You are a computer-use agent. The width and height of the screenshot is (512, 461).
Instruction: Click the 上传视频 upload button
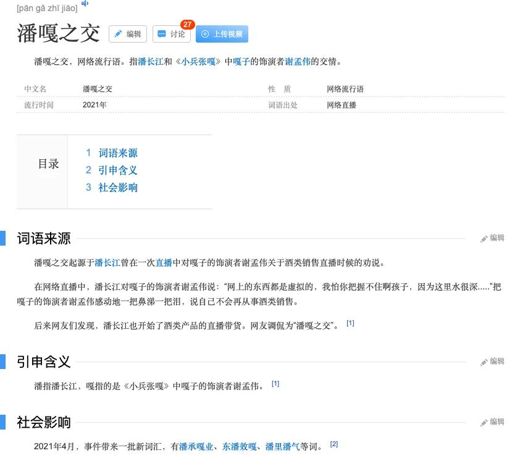[x=222, y=35]
